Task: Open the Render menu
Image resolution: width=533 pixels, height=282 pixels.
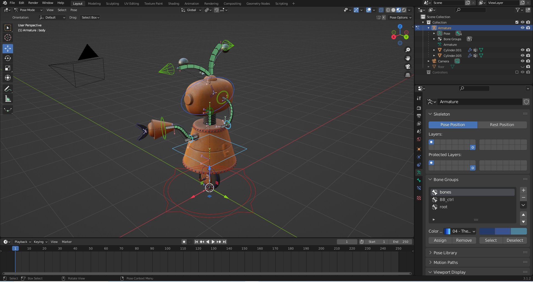Action: coord(33,3)
